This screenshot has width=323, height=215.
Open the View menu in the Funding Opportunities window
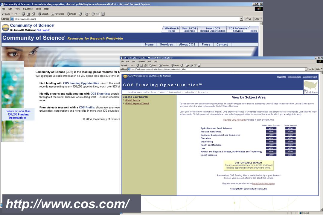click(133, 62)
